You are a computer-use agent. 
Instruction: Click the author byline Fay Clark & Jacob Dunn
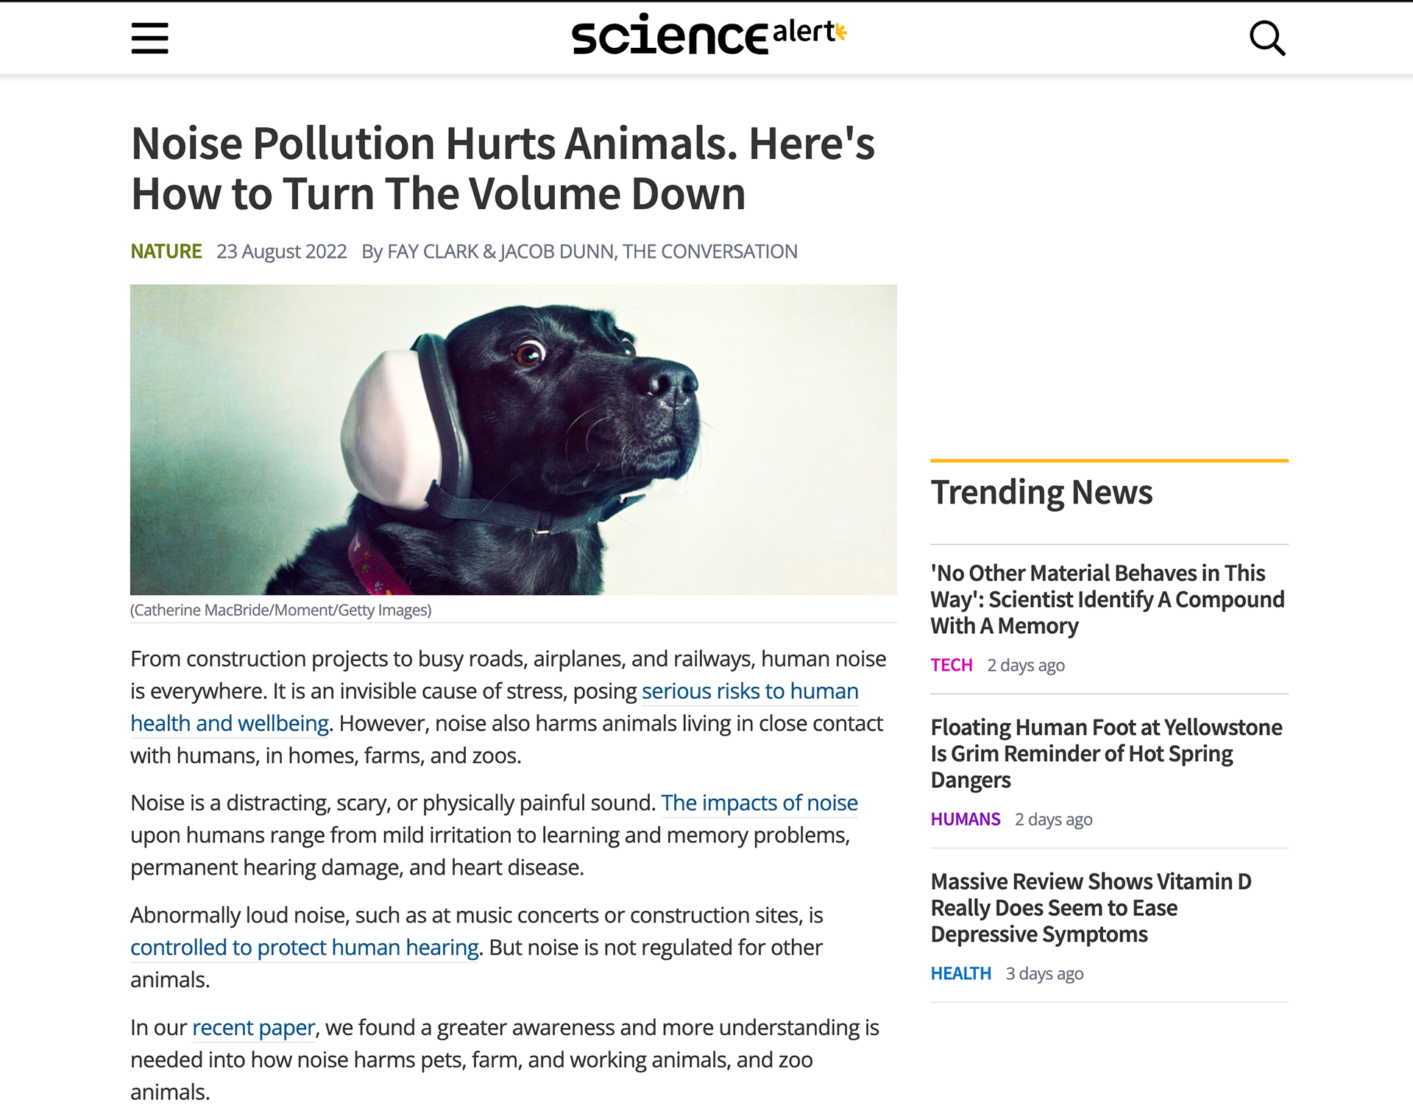pyautogui.click(x=579, y=252)
